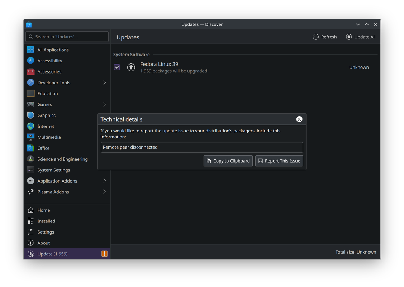Click the 'Unknown' size label
This screenshot has width=404, height=287.
[359, 67]
